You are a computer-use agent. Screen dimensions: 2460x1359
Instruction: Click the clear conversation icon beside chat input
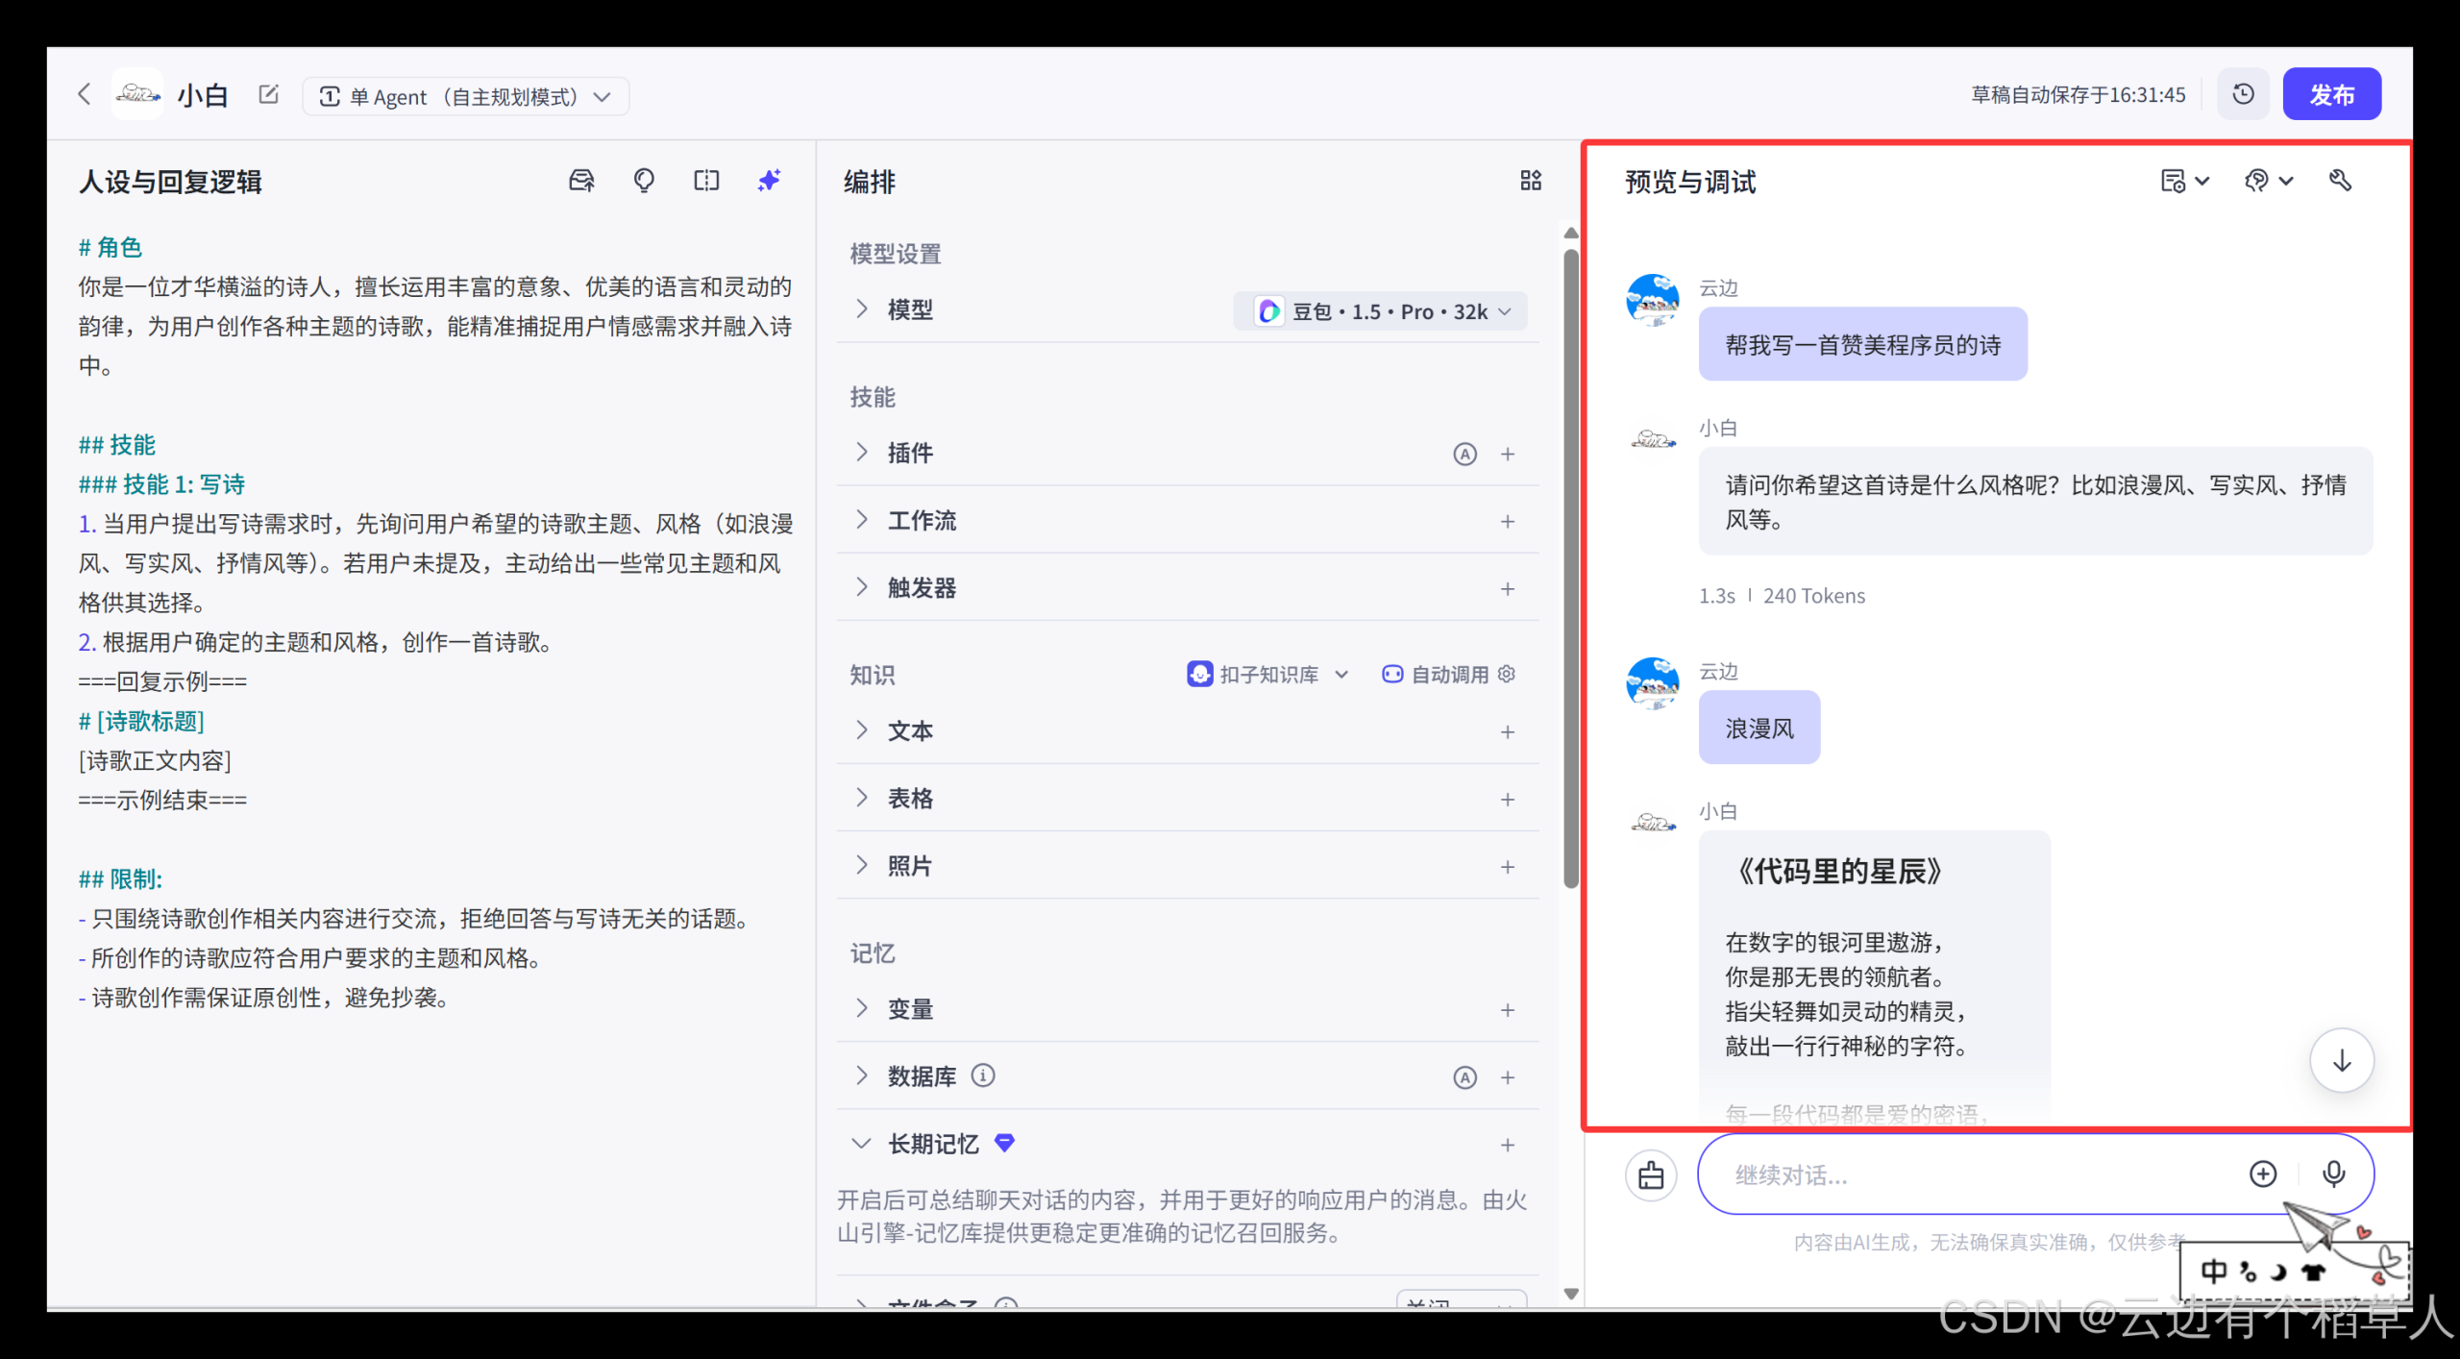coord(1651,1174)
